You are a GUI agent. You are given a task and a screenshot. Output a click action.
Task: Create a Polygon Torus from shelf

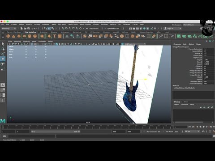[x=24, y=36]
